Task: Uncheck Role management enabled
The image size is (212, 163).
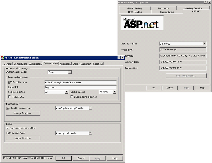Action: coord(7,128)
